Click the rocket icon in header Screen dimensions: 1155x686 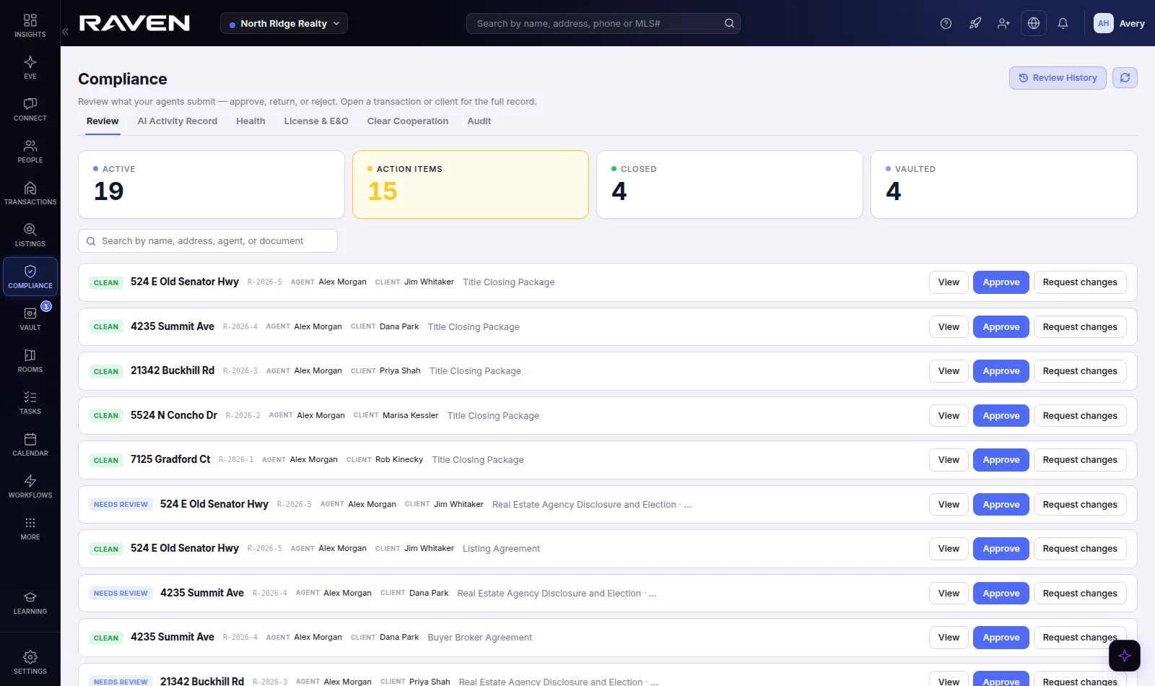(x=975, y=23)
